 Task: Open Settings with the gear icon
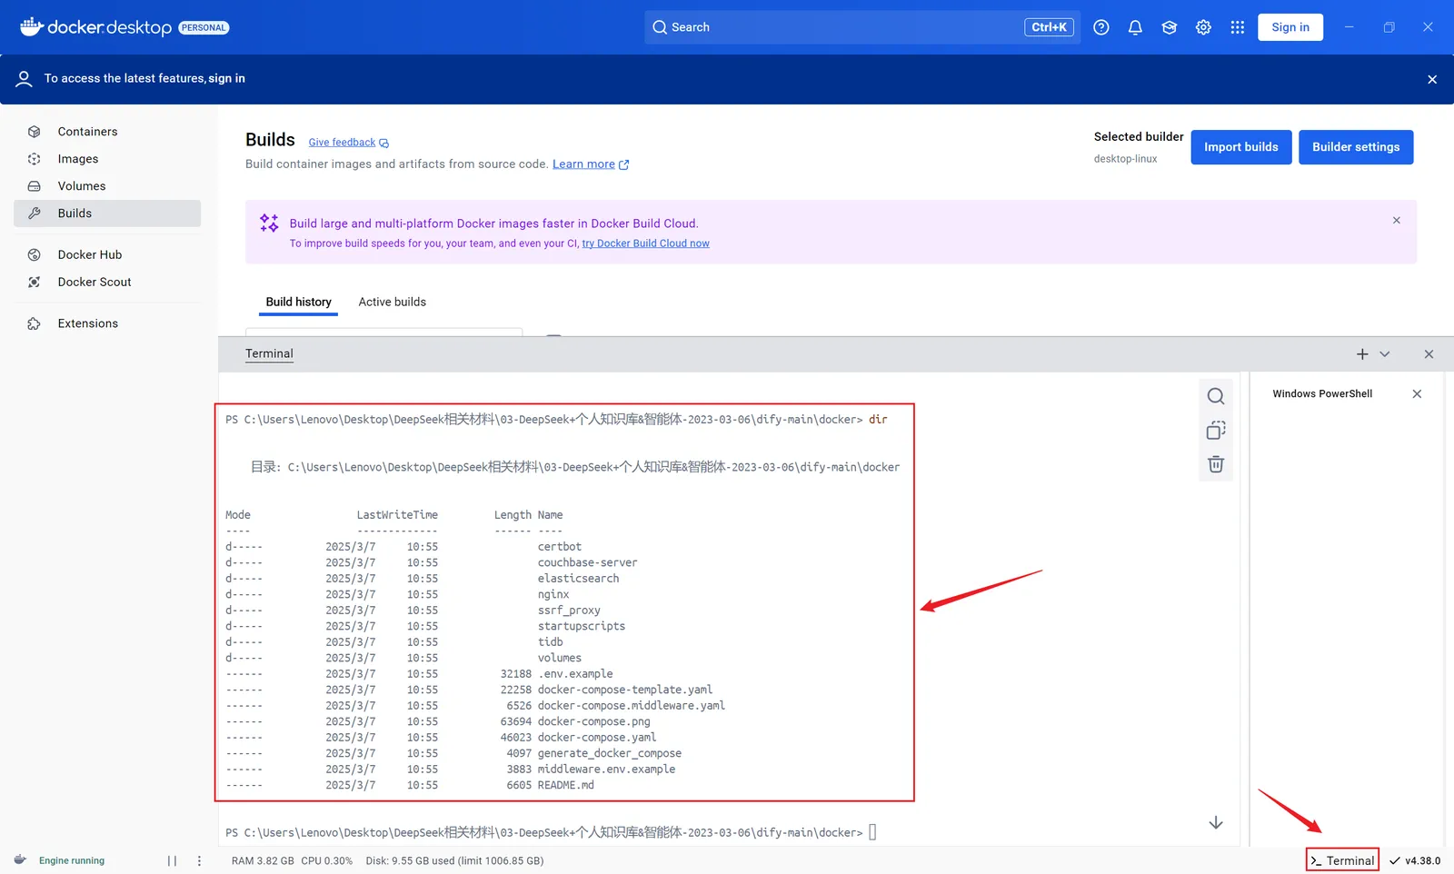tap(1203, 27)
